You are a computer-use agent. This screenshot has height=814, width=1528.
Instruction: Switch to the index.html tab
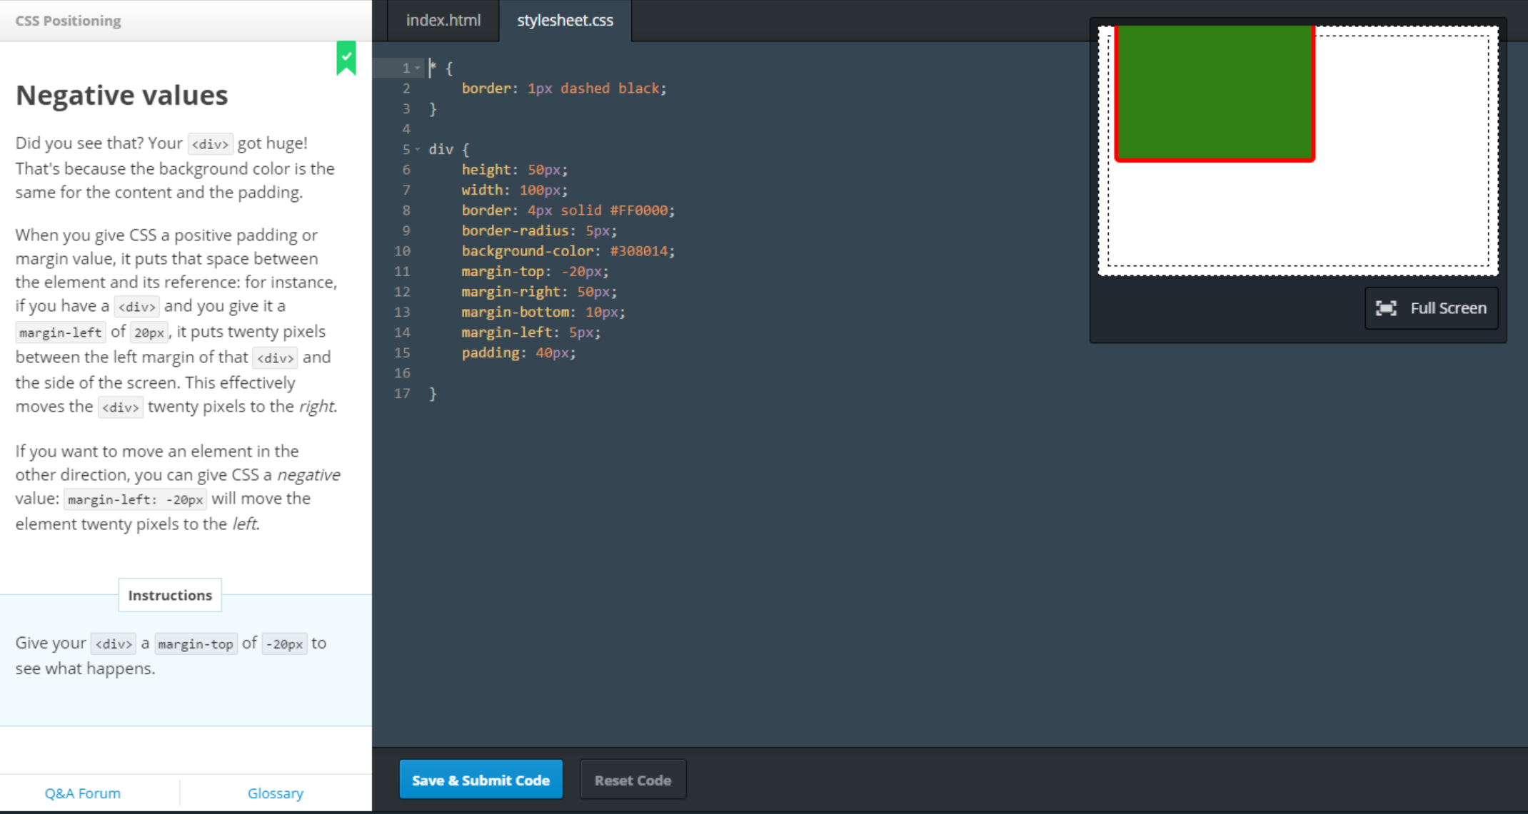443,20
